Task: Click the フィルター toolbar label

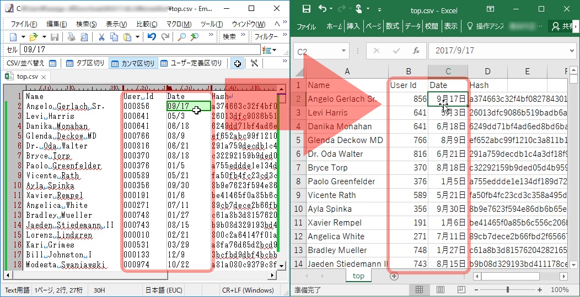Action: tap(266, 36)
